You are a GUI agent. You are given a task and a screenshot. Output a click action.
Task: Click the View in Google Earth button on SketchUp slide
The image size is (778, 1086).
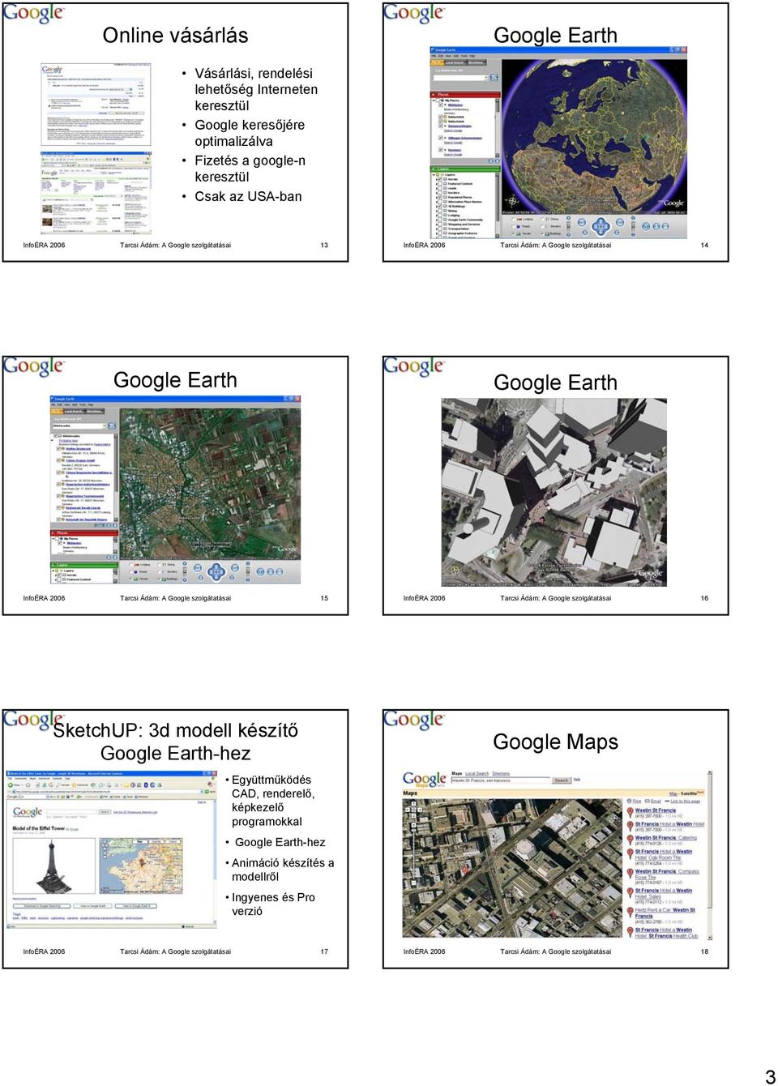[92, 906]
